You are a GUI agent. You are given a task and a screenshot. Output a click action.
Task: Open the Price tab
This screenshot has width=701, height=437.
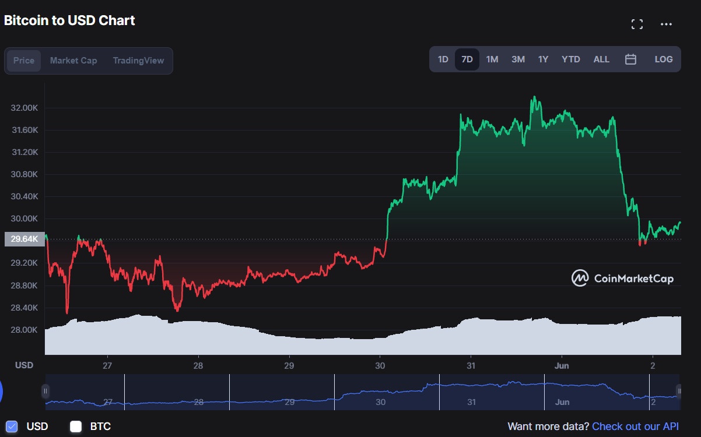[x=23, y=60]
